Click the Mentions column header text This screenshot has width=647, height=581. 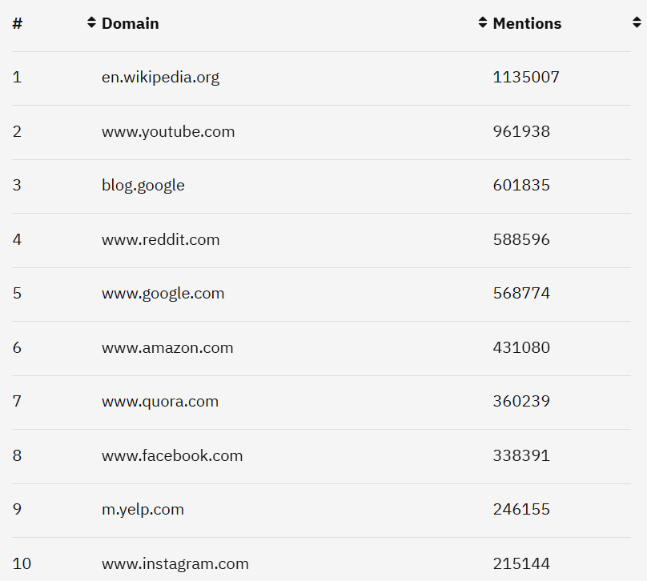pyautogui.click(x=527, y=24)
